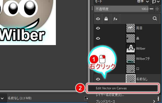
Task: Select the Wilberフチ layer thumbnail
Action: 131,59
